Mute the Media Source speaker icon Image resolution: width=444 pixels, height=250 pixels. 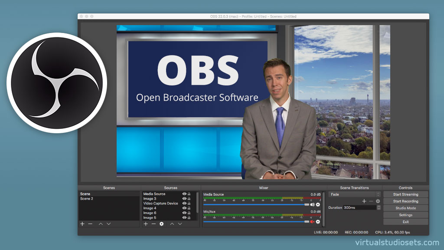[x=312, y=205]
